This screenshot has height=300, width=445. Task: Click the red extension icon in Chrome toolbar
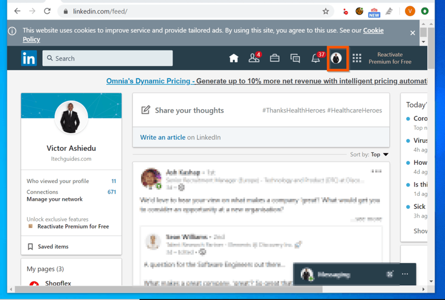(x=345, y=11)
